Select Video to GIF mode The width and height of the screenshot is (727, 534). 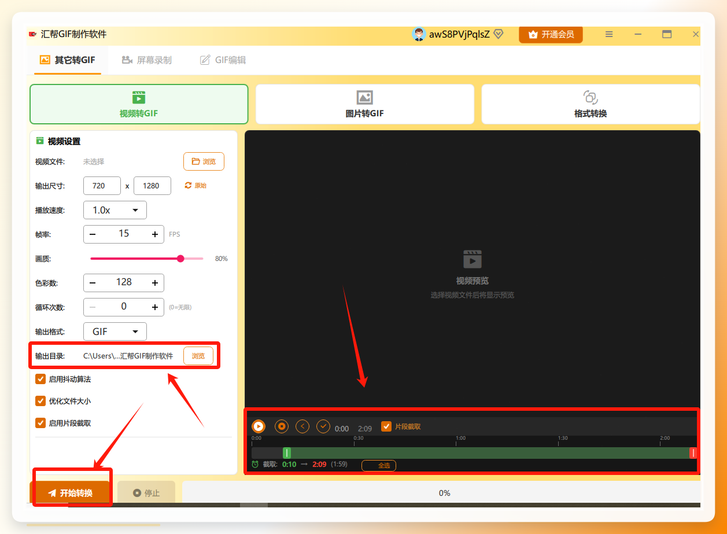click(x=139, y=104)
